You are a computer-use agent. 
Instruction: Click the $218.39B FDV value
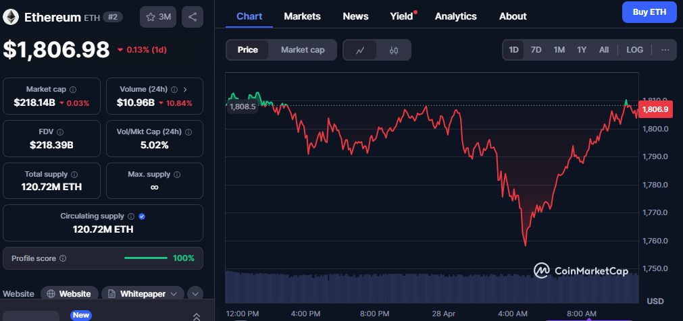51,145
